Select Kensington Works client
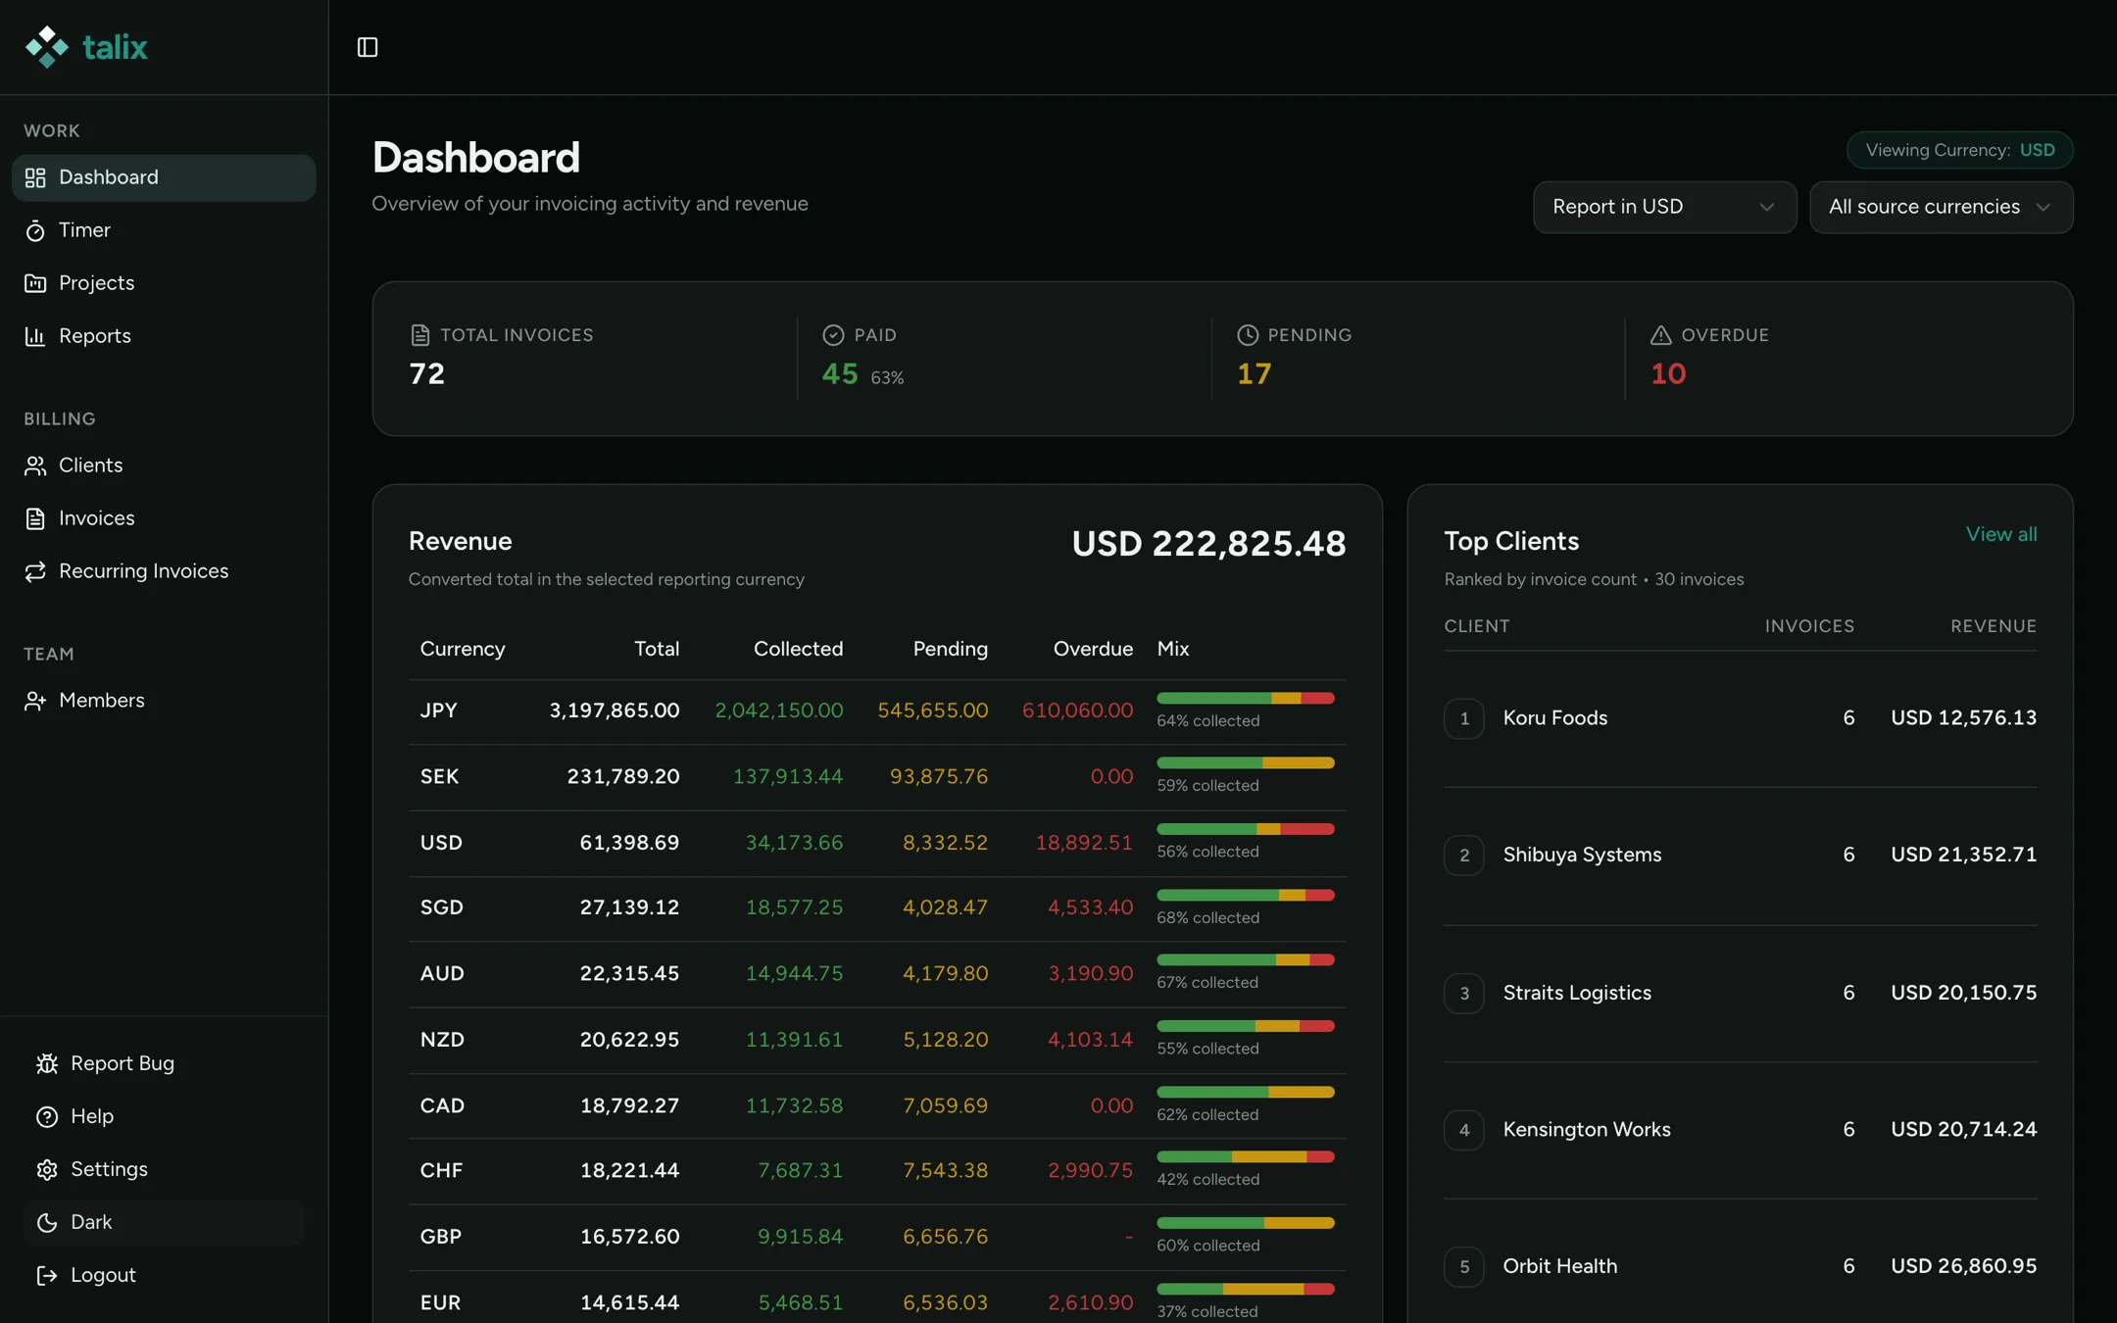The image size is (2117, 1323). [1740, 1130]
